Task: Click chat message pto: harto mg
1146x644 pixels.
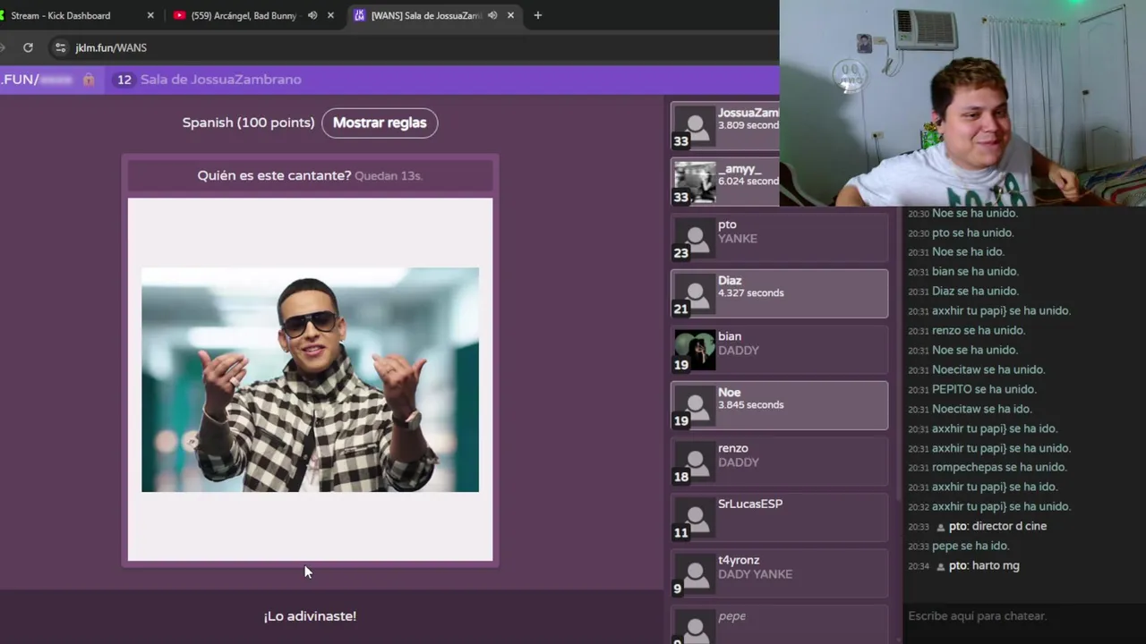Action: (984, 565)
